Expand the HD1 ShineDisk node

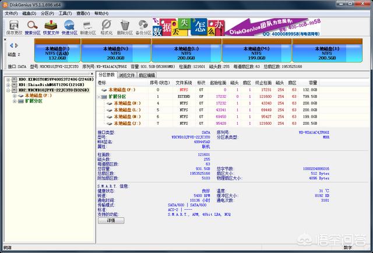[x=8, y=85]
